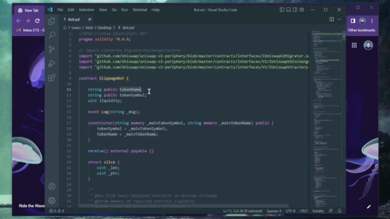390x219 pixels.
Task: Open the Search view in activity bar
Action: 52,35
